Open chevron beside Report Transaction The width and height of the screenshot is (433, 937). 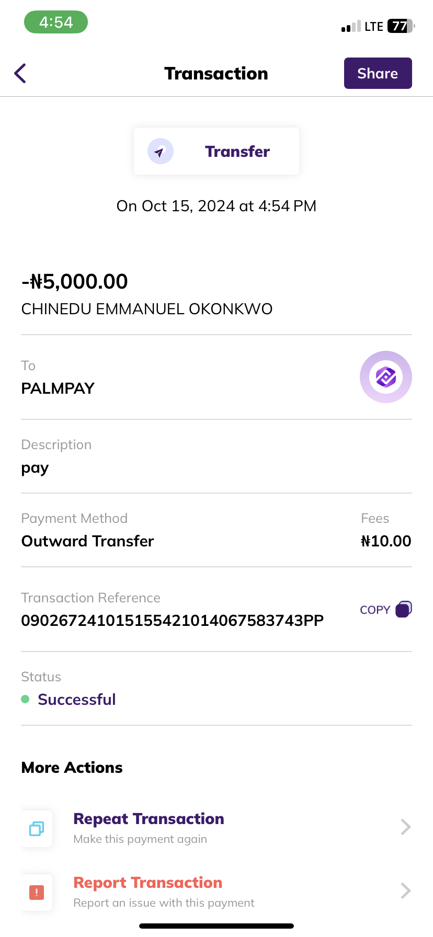point(405,890)
